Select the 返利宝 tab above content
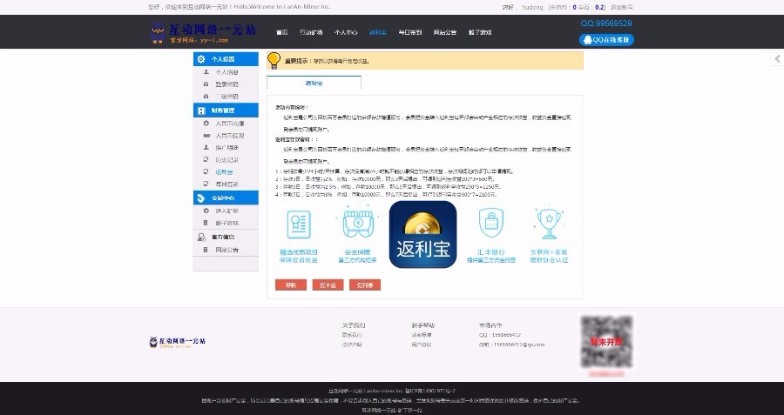This screenshot has height=415, width=784. point(314,83)
